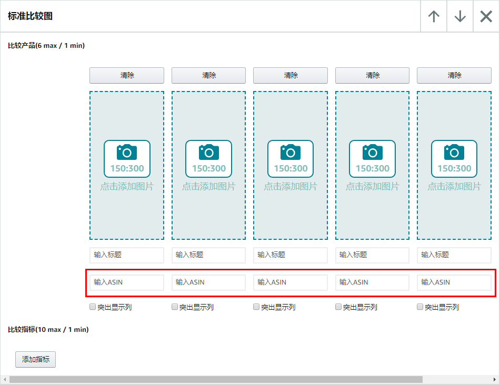Click 点击添加图片 text in second column
This screenshot has width=500, height=385.
[x=208, y=187]
